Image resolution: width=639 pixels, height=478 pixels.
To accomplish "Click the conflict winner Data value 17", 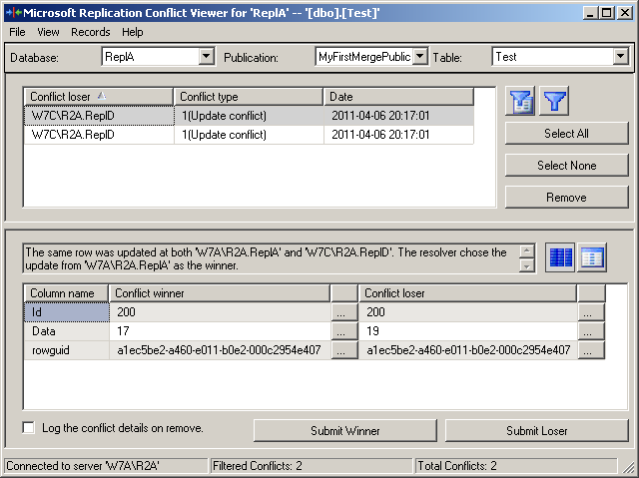I will pos(220,331).
